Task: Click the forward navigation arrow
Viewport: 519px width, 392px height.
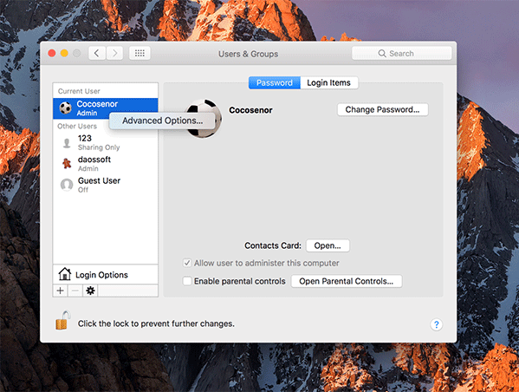Action: [x=114, y=53]
